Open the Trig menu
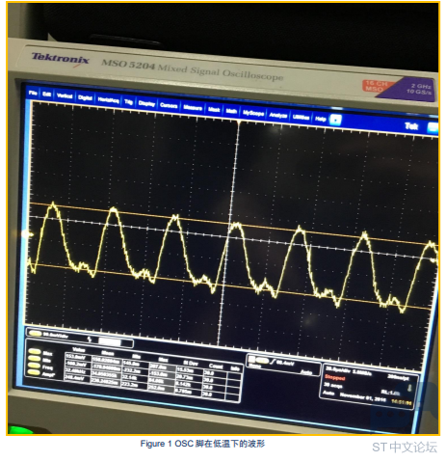Screen dimensions: 446x462 (128, 102)
